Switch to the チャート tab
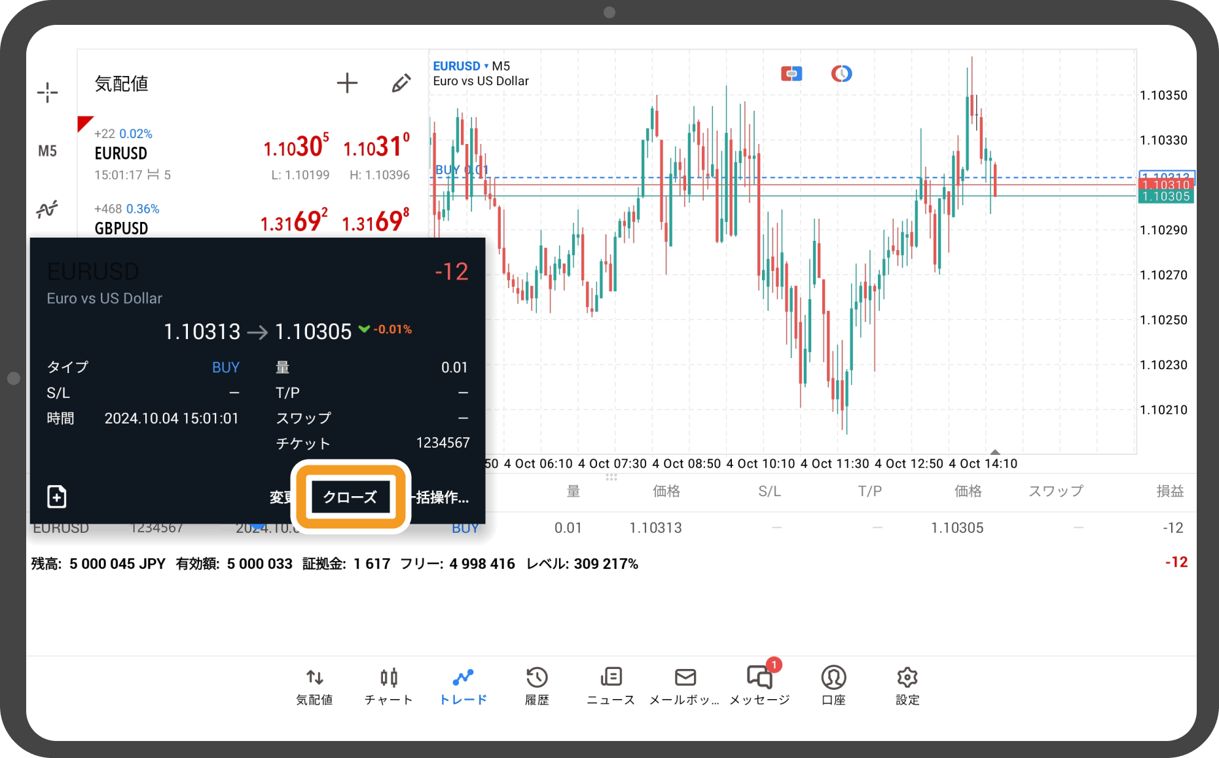 pyautogui.click(x=389, y=685)
